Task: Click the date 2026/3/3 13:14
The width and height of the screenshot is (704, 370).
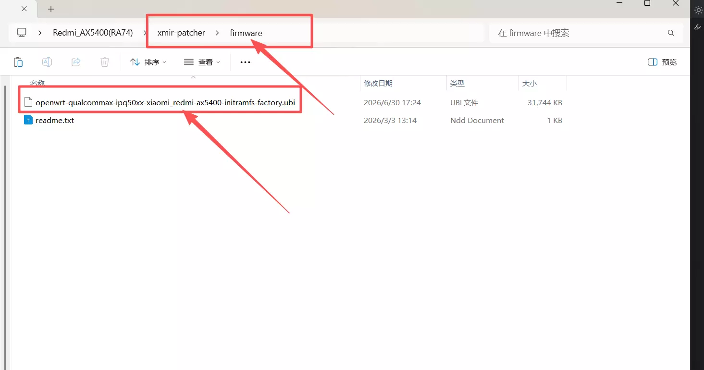Action: point(389,121)
